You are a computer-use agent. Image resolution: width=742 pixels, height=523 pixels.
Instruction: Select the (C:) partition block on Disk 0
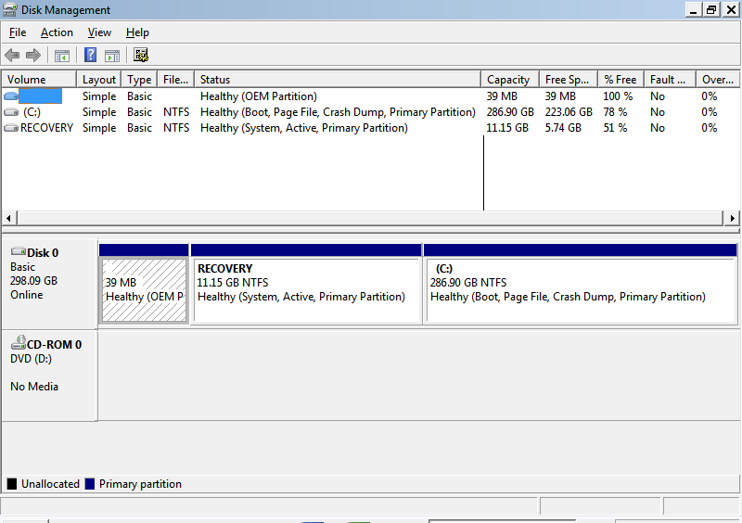(x=581, y=284)
